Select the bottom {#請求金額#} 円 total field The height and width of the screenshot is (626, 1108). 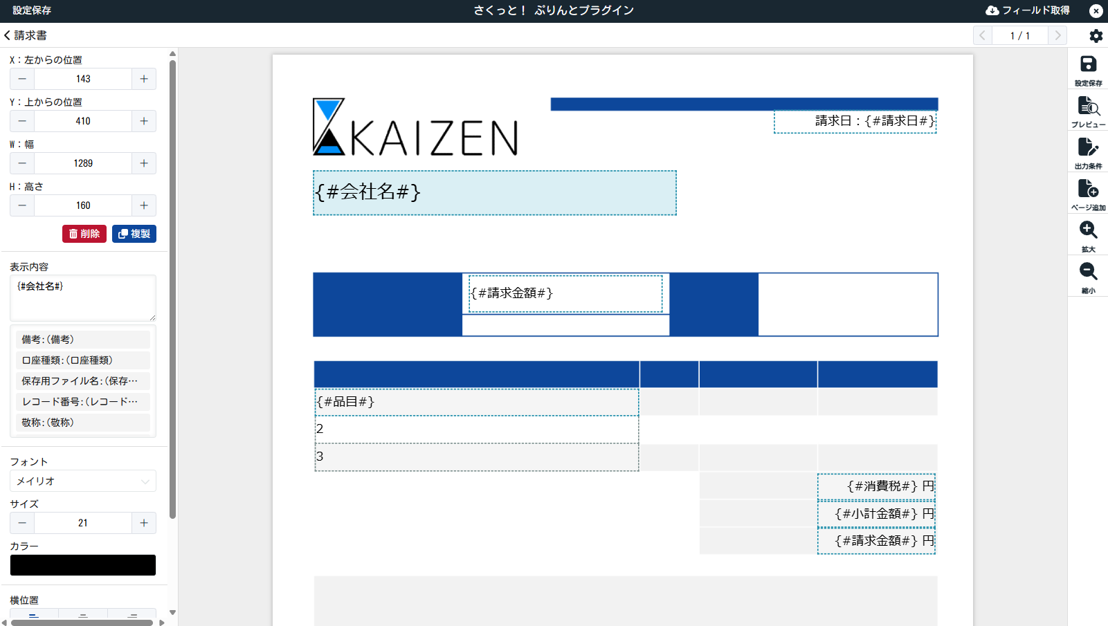(x=876, y=541)
